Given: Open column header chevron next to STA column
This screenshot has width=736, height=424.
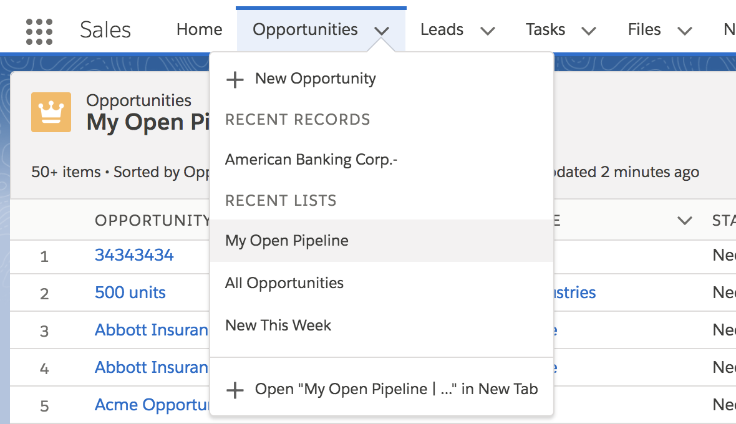Looking at the screenshot, I should 685,221.
